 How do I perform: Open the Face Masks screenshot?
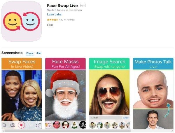coord(65,93)
